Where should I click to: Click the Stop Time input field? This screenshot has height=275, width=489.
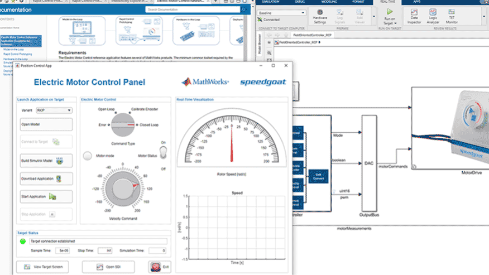(105, 250)
